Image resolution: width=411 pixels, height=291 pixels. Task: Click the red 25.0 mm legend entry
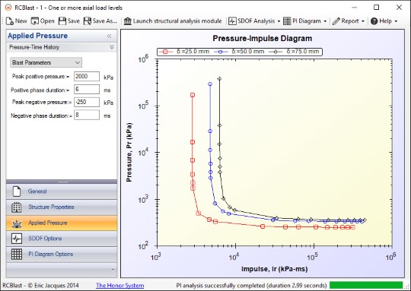(x=184, y=52)
